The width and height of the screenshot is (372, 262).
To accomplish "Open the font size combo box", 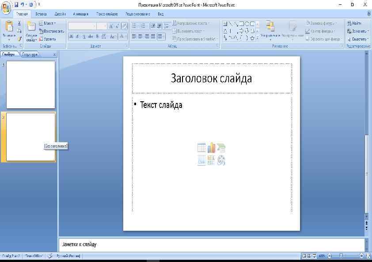I will coord(102,26).
